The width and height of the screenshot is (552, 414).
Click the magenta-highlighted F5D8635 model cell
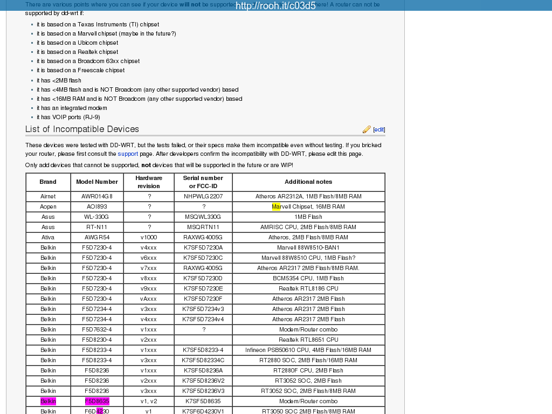click(x=97, y=401)
